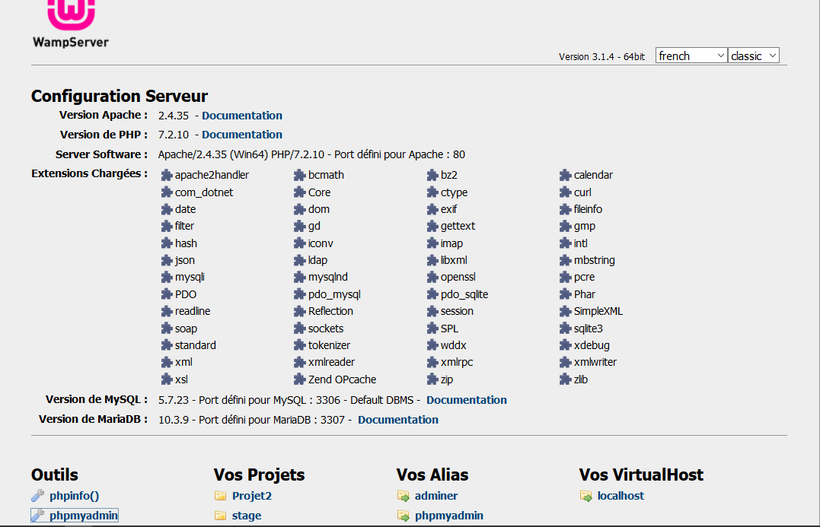Select the imap extension text

451,243
